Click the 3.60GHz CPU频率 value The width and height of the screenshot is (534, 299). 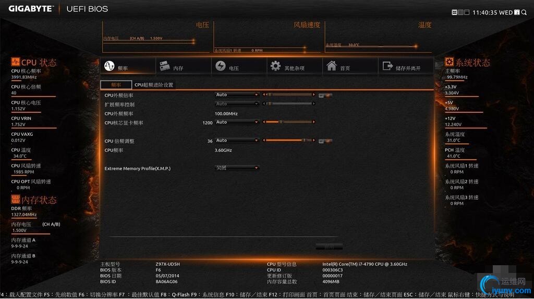tap(223, 150)
